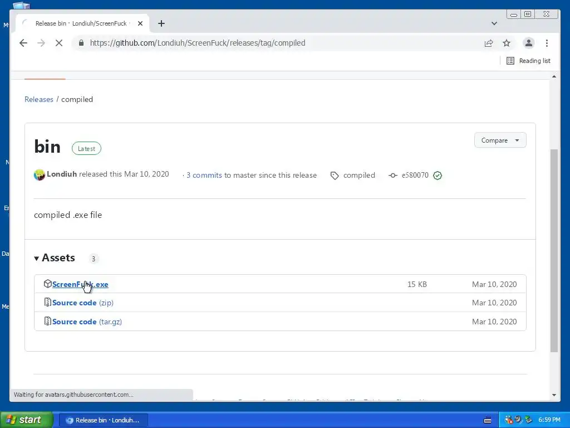Click the Latest release badge
The height and width of the screenshot is (428, 570).
pos(86,148)
